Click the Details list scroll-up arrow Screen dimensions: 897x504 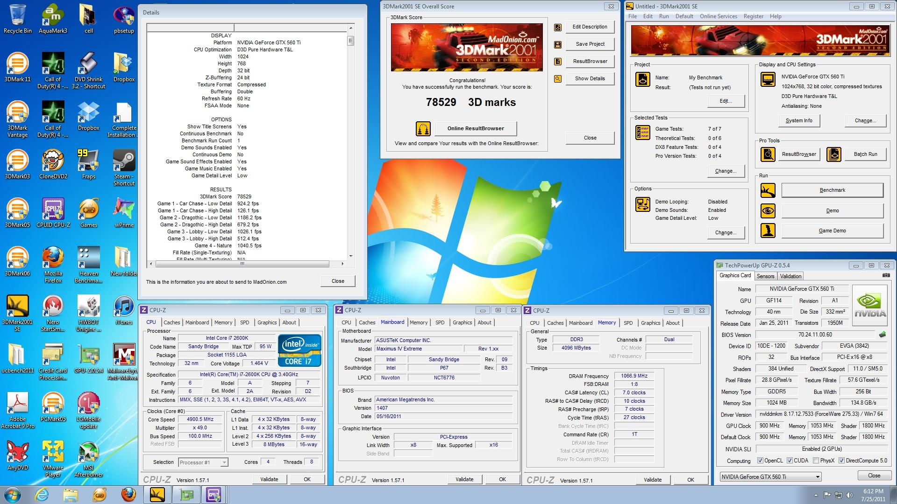tap(351, 28)
